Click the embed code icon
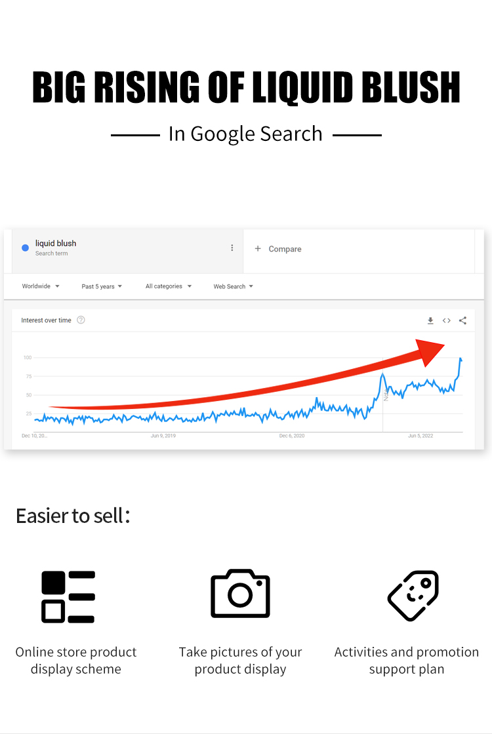Screen dimensions: 492x734 [x=446, y=320]
